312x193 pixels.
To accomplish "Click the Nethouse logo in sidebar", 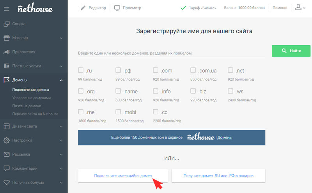I will pos(35,8).
